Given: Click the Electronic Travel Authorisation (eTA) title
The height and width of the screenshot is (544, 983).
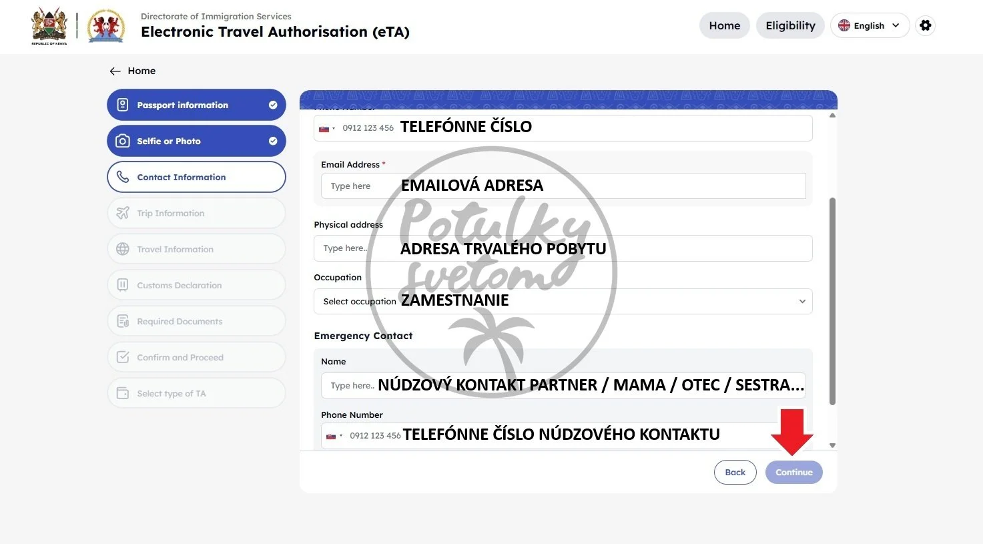Looking at the screenshot, I should [x=275, y=31].
